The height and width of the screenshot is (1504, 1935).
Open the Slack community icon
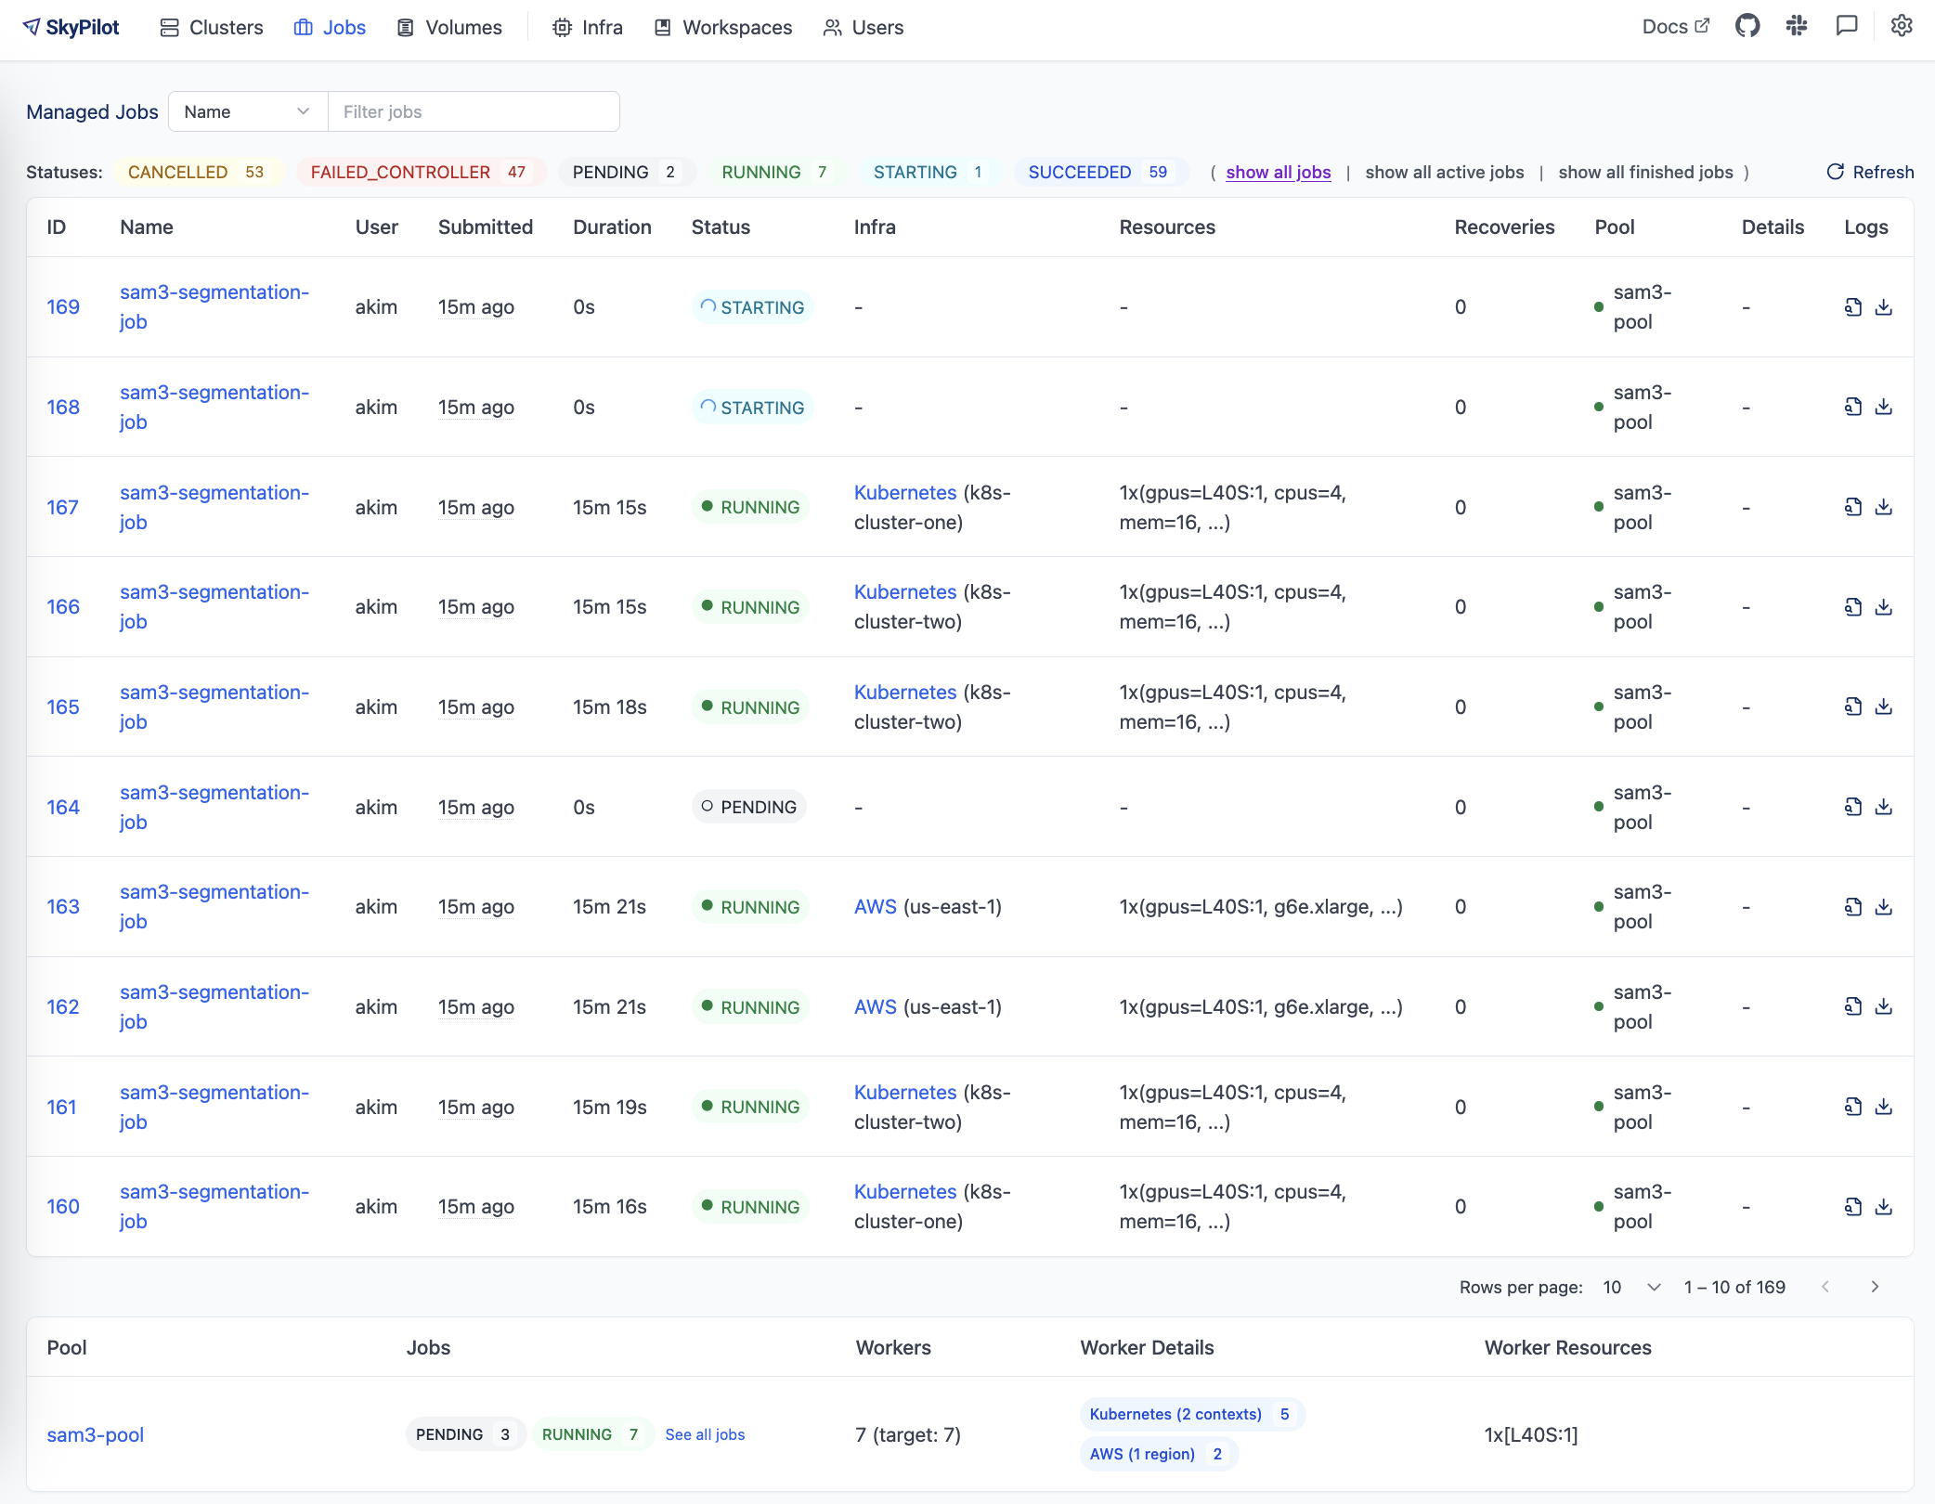click(1797, 27)
